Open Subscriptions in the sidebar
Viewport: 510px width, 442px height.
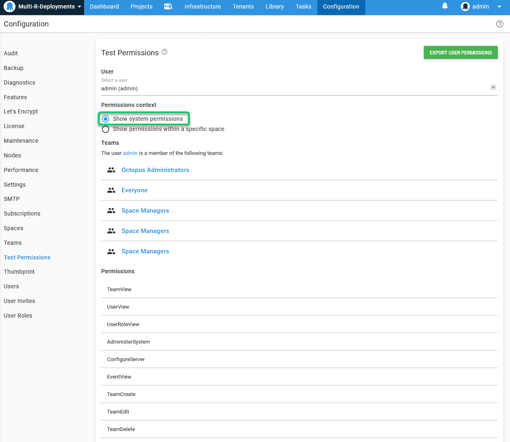(22, 213)
